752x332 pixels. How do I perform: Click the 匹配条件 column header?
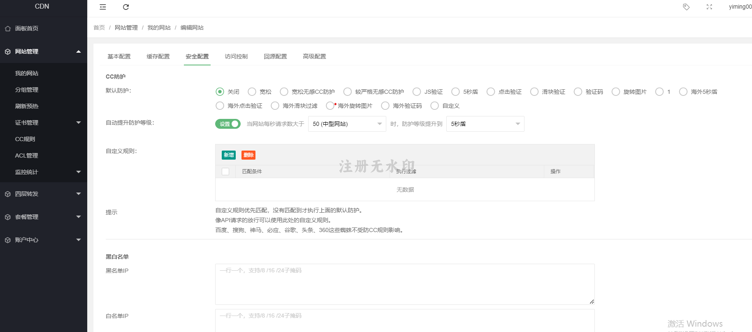(252, 172)
